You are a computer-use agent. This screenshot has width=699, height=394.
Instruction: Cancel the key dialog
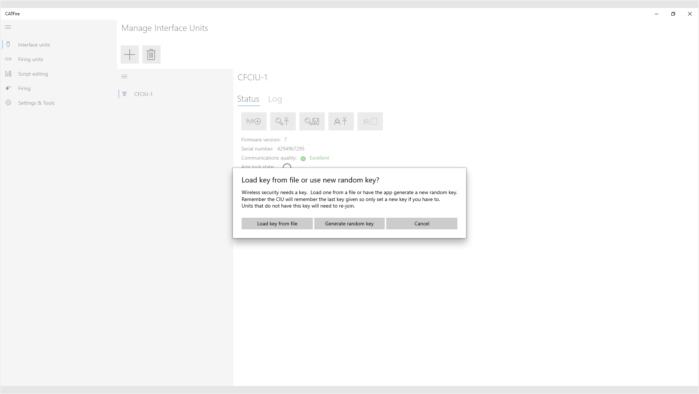421,224
